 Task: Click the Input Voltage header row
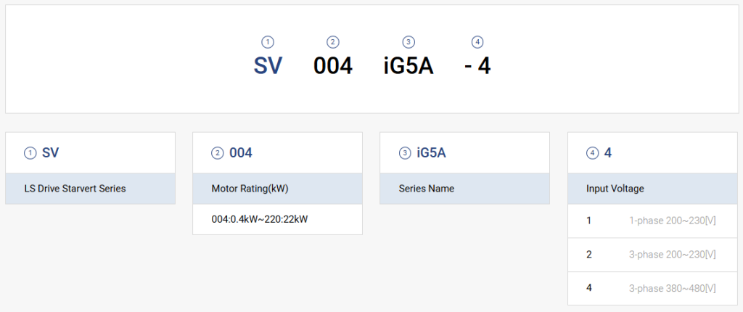(x=652, y=189)
